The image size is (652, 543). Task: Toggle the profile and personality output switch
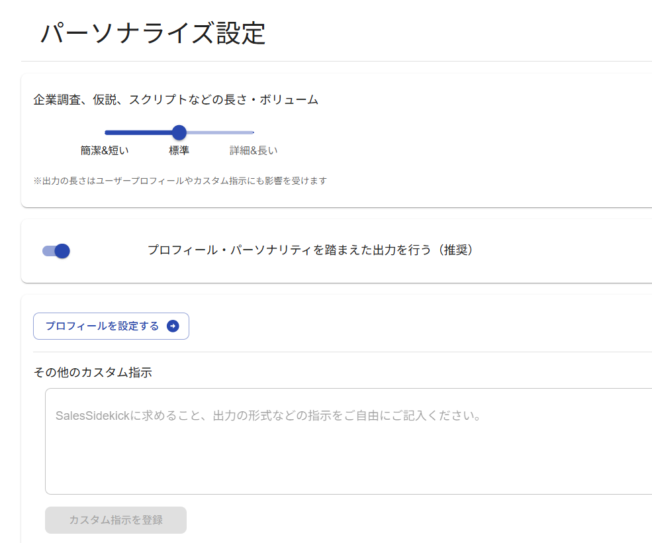pyautogui.click(x=56, y=251)
